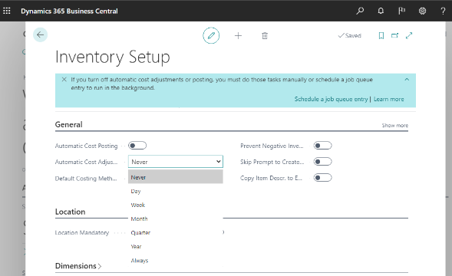This screenshot has width=452, height=276.
Task: Click the Location Mandatory label
Action: 82,232
